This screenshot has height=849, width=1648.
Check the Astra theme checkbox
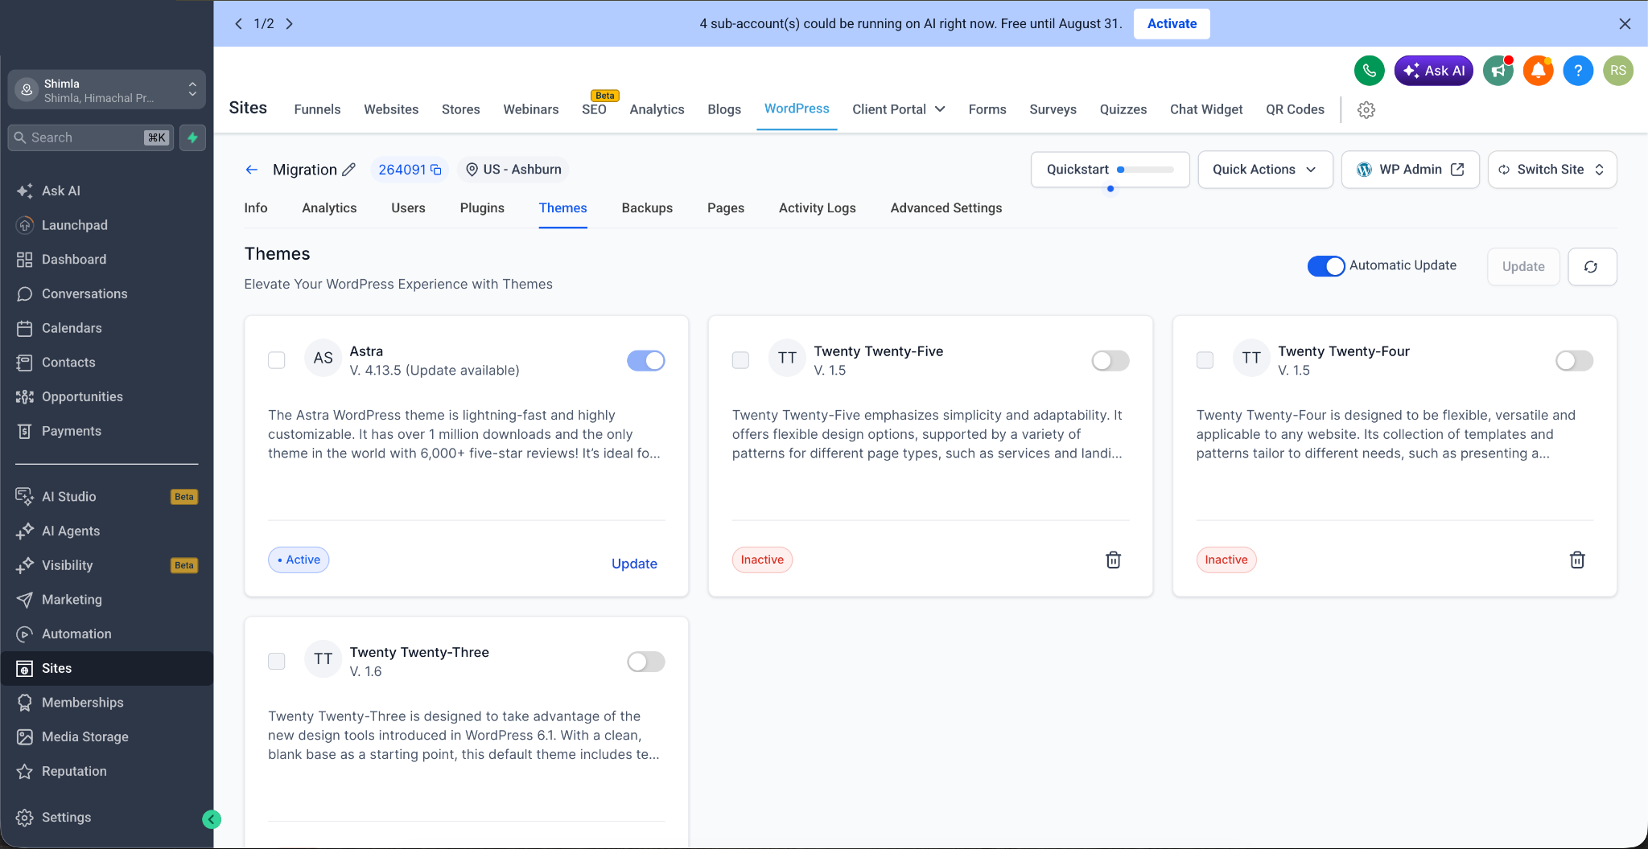pos(277,360)
